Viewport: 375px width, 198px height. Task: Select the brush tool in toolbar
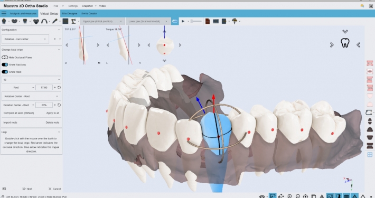pyautogui.click(x=55, y=21)
